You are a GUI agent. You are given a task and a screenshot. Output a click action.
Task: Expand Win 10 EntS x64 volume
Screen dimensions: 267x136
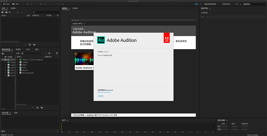(x=17, y=73)
